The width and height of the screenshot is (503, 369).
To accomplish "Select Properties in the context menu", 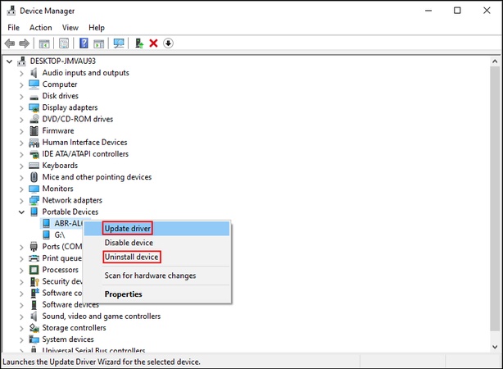I will pos(123,294).
